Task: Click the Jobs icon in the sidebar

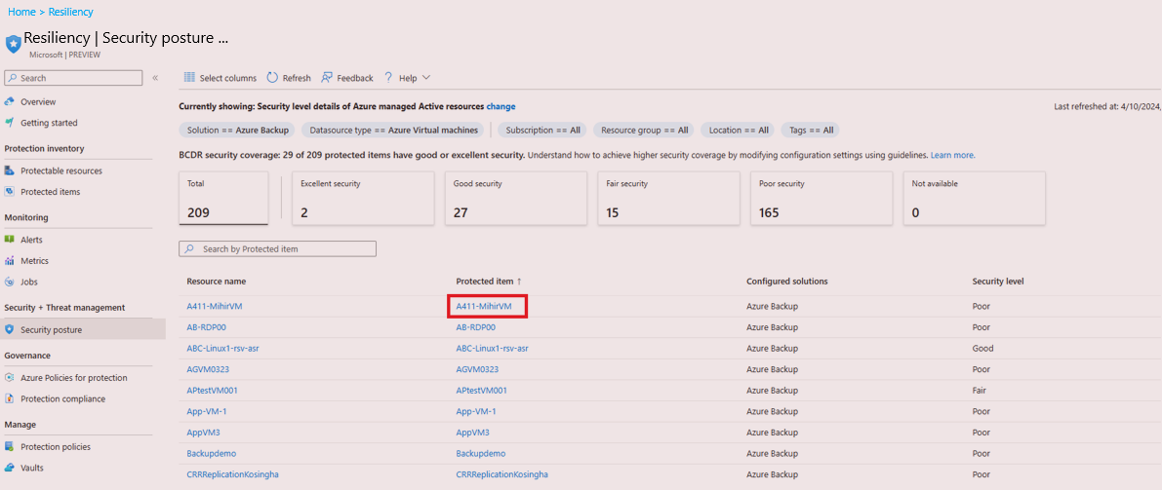Action: [x=10, y=282]
